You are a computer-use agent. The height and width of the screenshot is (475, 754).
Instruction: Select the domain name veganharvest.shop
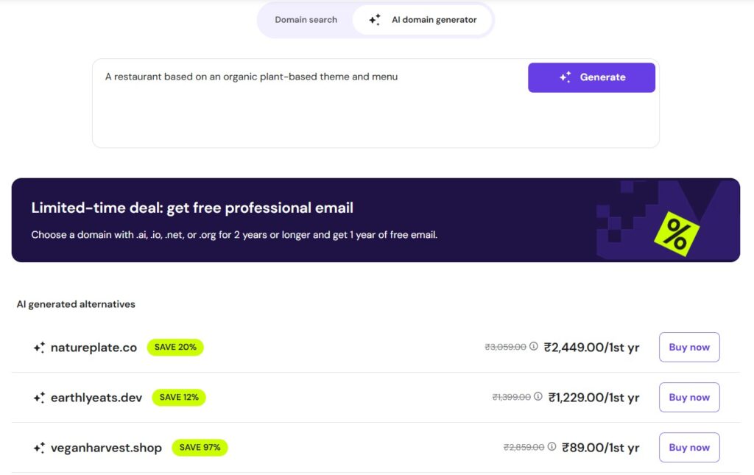107,447
